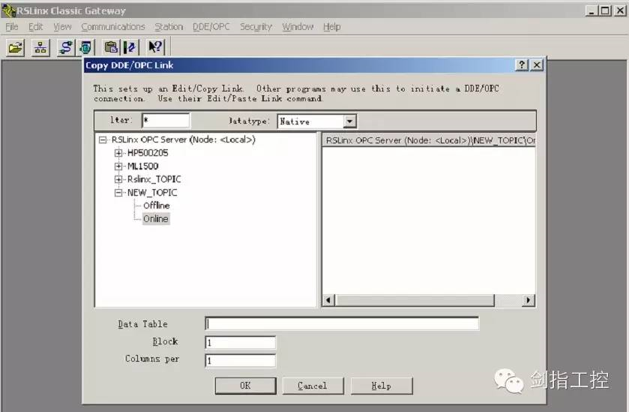
Task: Select the ML1500 tree item
Action: click(x=142, y=167)
